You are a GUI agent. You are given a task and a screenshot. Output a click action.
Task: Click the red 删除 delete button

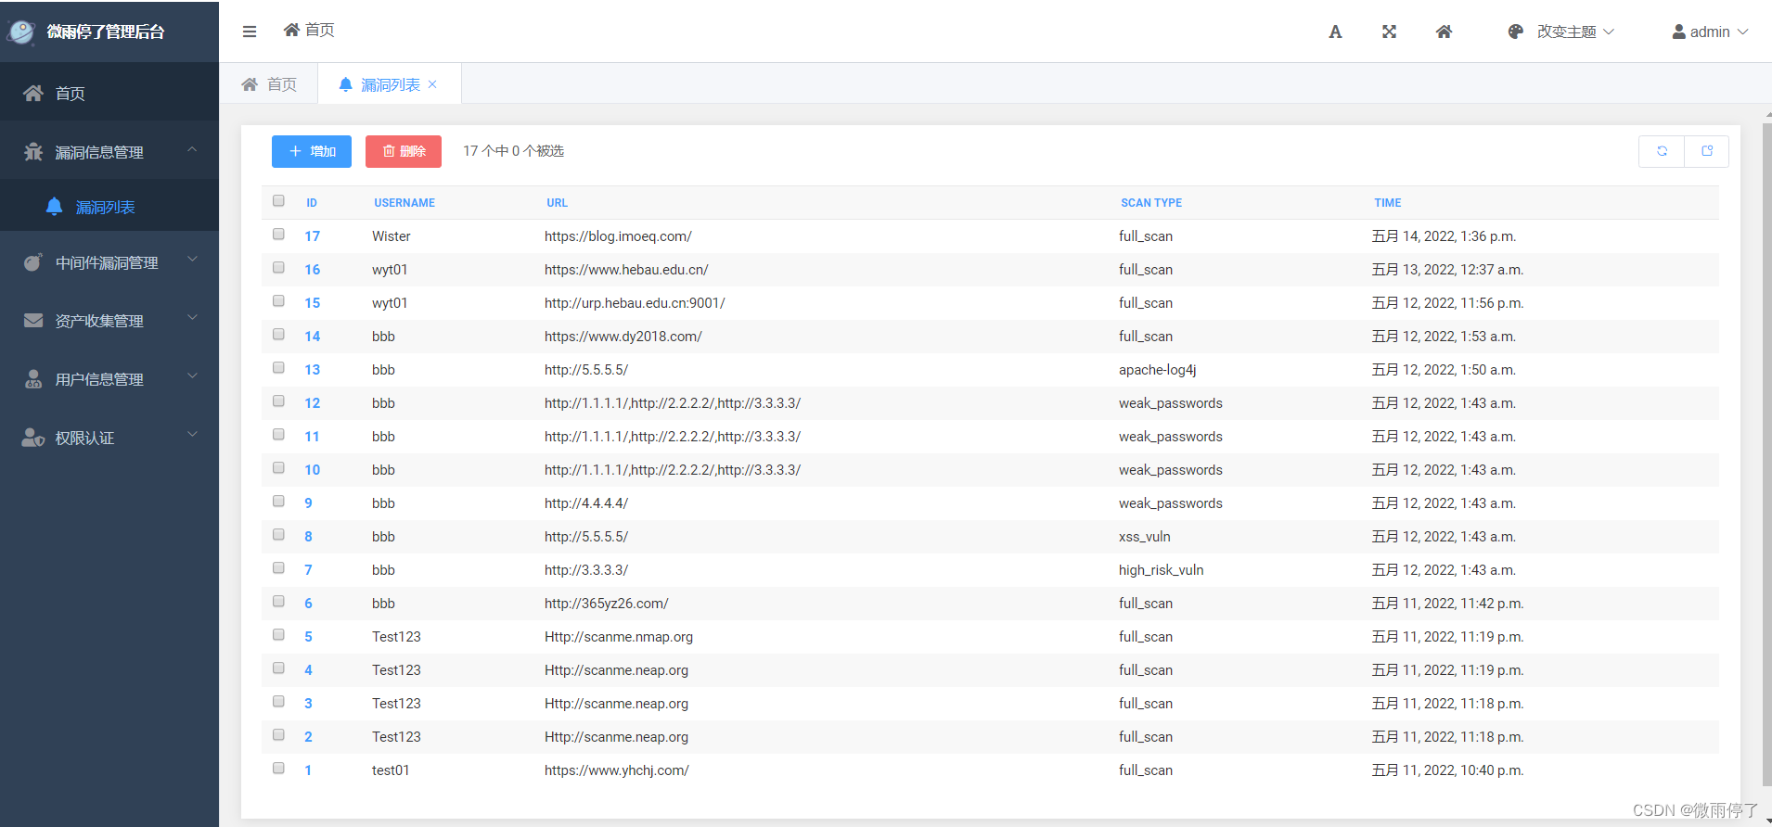[x=404, y=151]
